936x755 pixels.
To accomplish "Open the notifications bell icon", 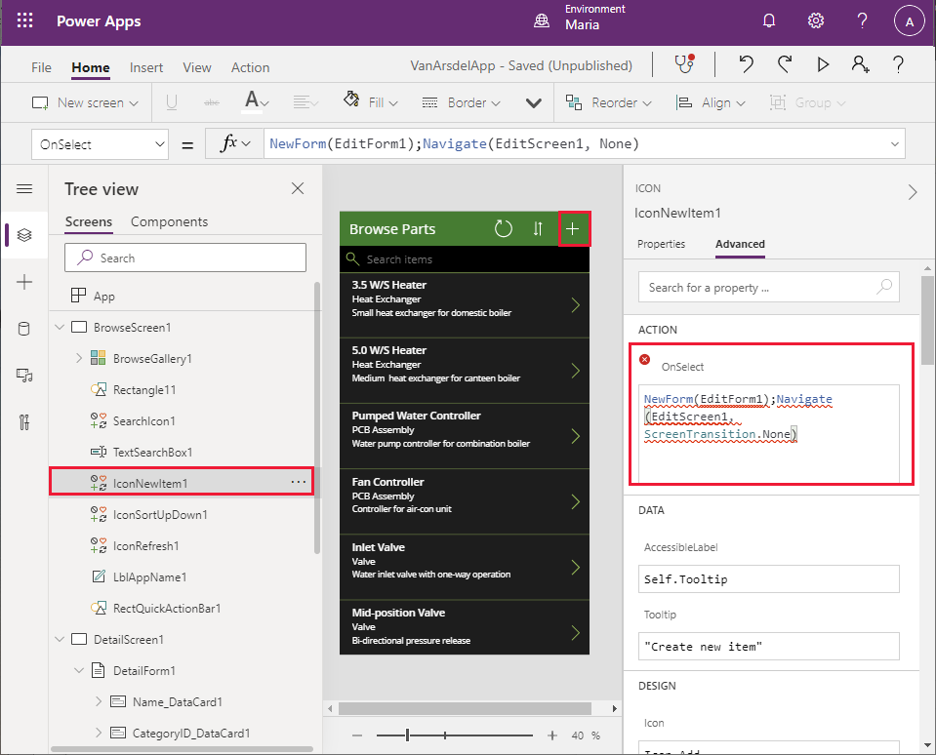I will pyautogui.click(x=769, y=21).
